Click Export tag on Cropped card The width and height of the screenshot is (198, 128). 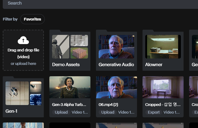tap(154, 112)
